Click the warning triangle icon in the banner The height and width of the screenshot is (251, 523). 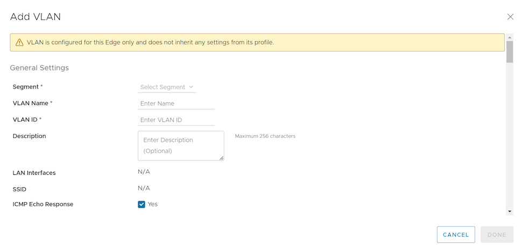click(19, 42)
